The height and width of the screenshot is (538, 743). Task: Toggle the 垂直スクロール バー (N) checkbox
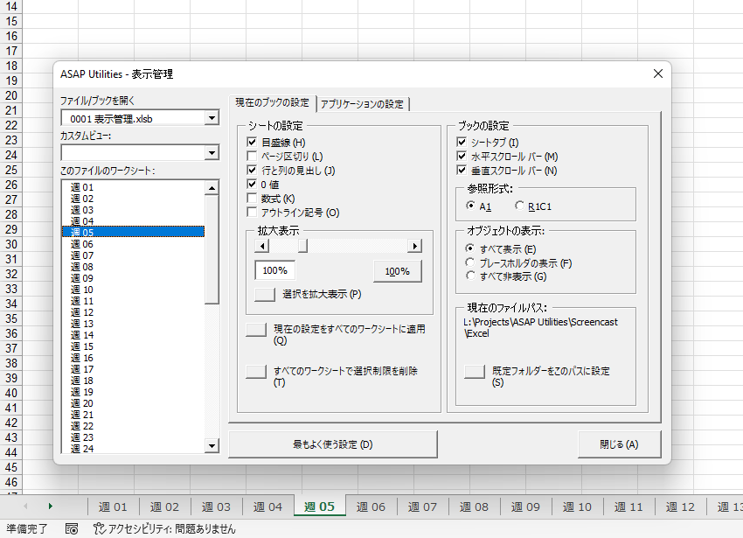pyautogui.click(x=462, y=170)
